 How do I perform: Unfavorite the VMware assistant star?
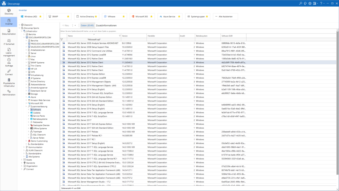(x=124, y=16)
